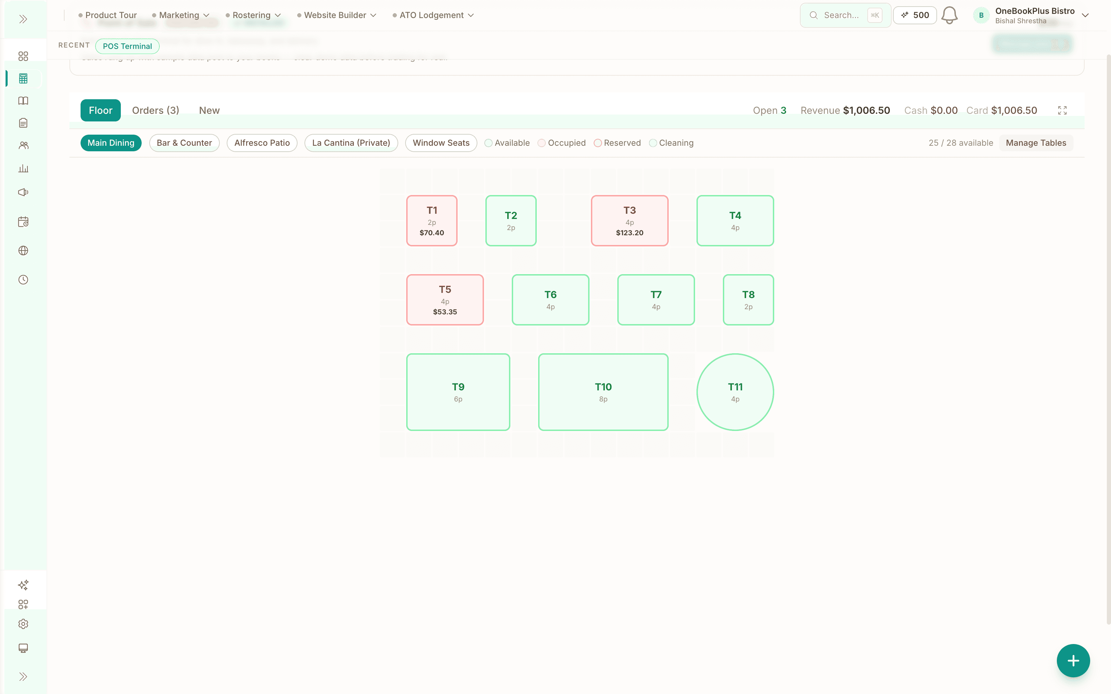Select the Main Dining area
The image size is (1111, 694).
click(111, 143)
